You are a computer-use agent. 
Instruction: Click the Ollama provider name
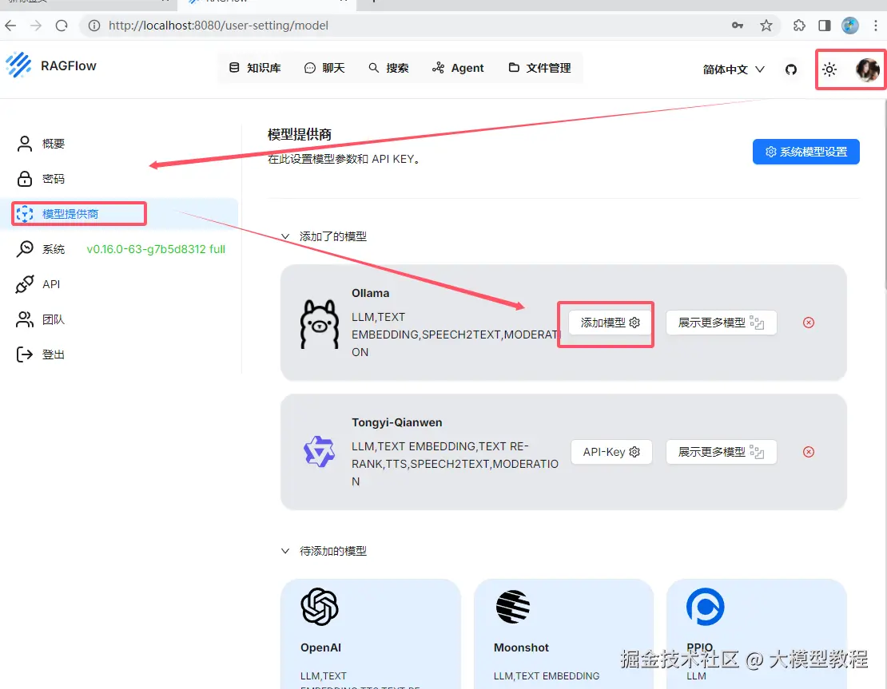click(371, 293)
